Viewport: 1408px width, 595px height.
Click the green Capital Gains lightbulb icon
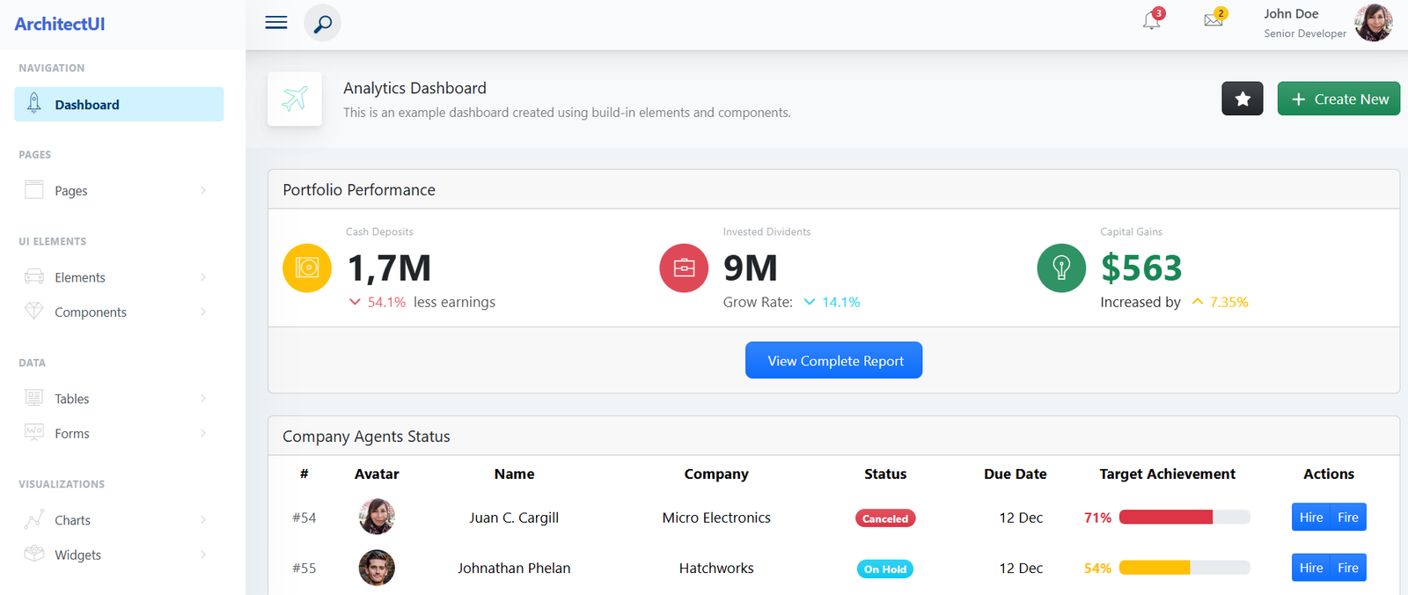pos(1061,268)
